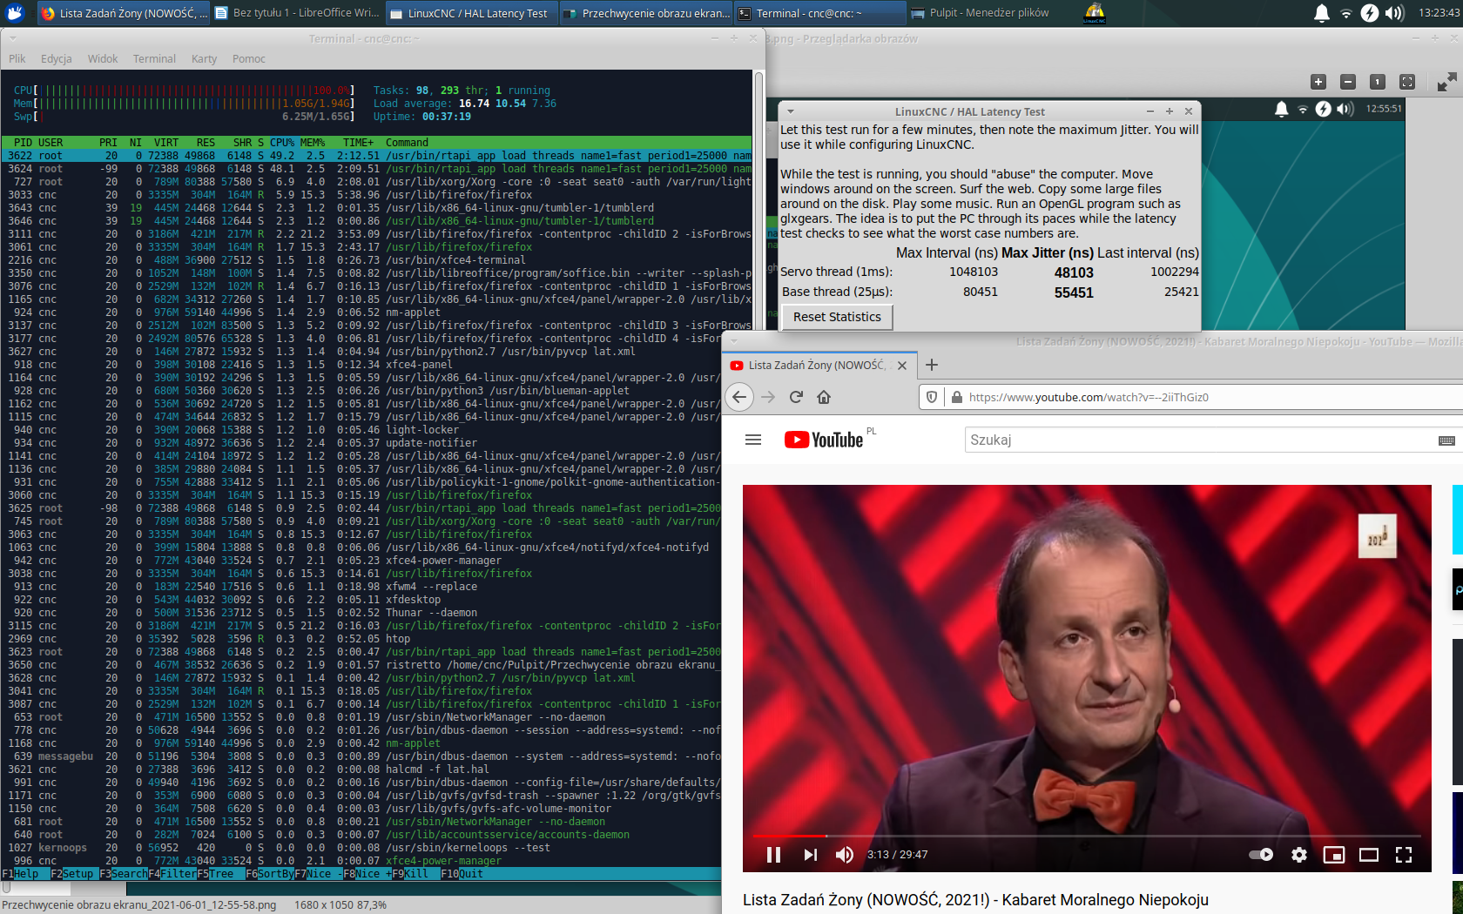
Task: Close the Lista Zadań Żony tab
Action: [902, 366]
